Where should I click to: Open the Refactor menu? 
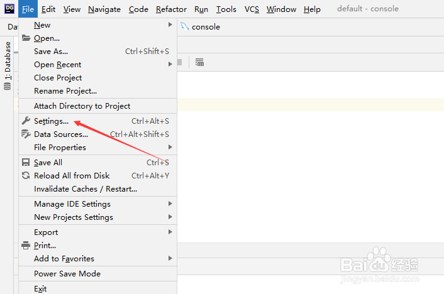[171, 9]
